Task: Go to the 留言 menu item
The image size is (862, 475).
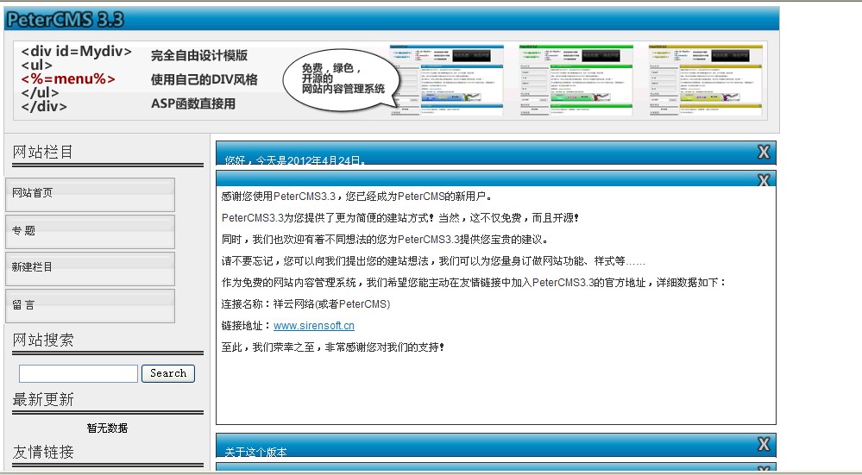Action: tap(90, 306)
